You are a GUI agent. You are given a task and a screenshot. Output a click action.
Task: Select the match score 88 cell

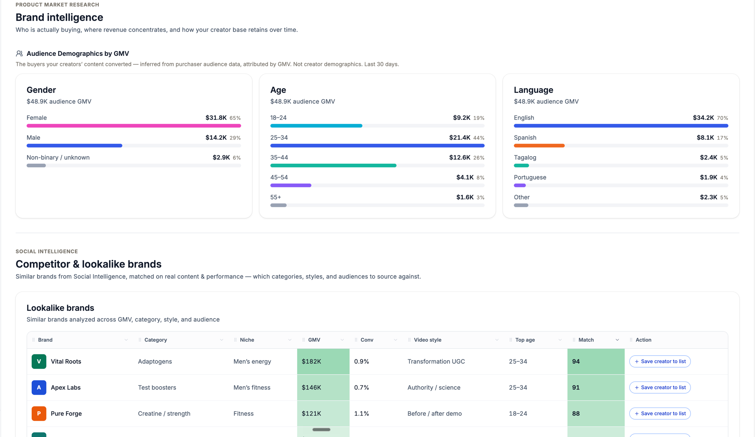tap(596, 413)
